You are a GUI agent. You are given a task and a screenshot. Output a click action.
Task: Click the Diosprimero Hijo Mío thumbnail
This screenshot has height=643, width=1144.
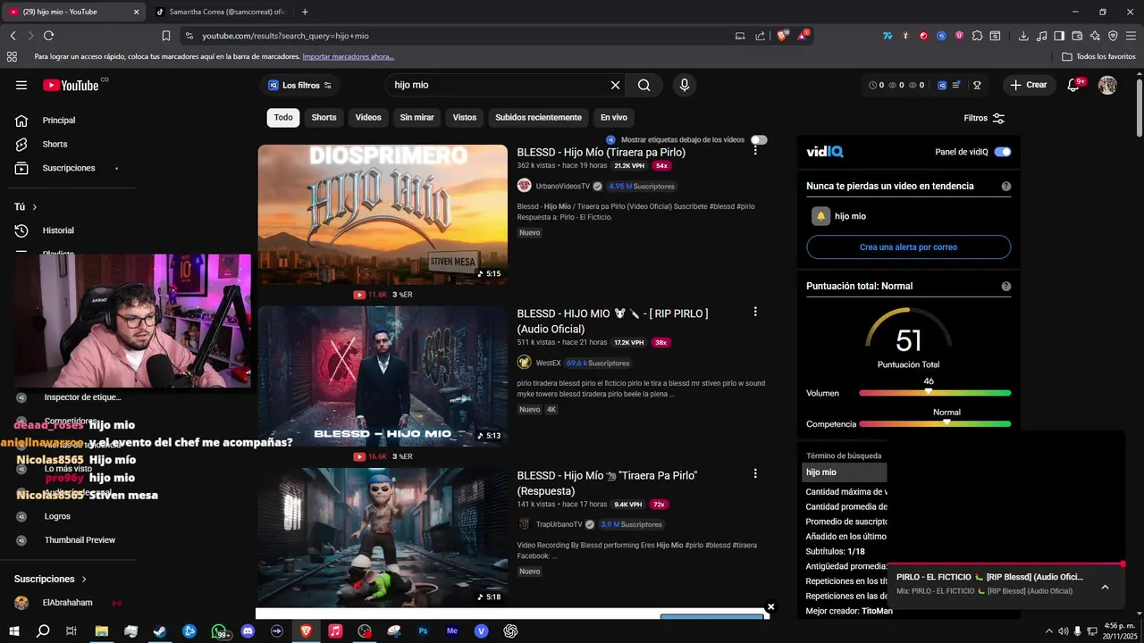[383, 214]
